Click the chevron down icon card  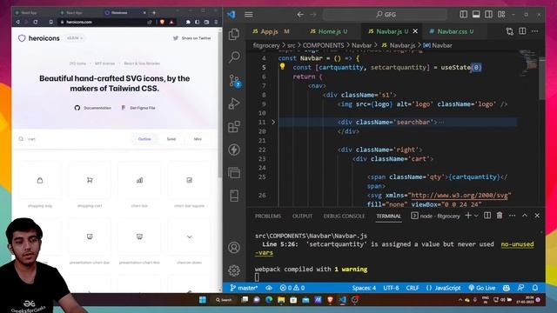click(190, 236)
